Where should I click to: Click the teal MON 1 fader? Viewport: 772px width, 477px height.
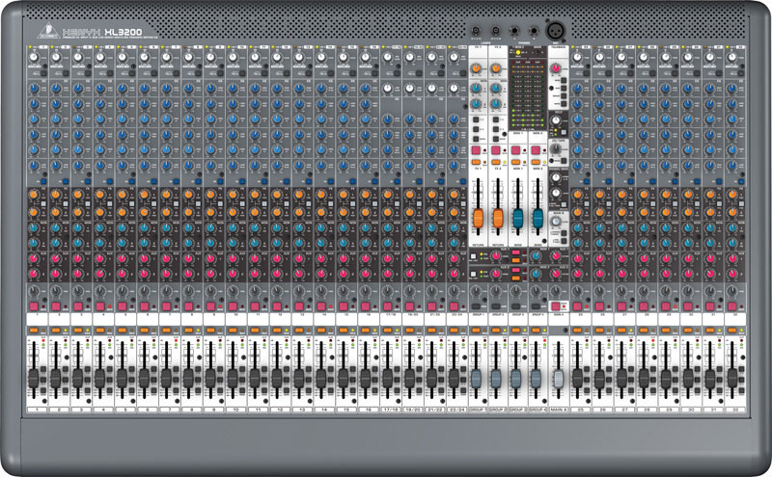point(517,216)
